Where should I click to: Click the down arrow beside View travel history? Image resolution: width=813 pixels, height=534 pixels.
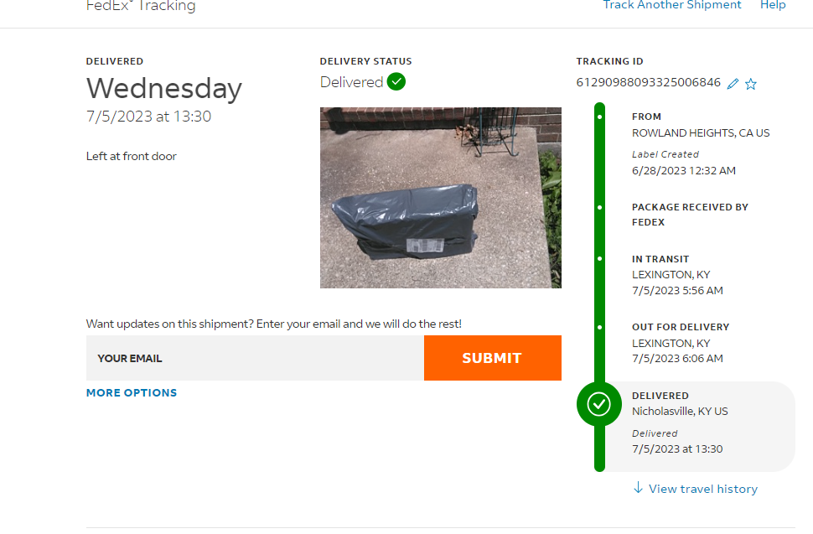click(x=638, y=488)
